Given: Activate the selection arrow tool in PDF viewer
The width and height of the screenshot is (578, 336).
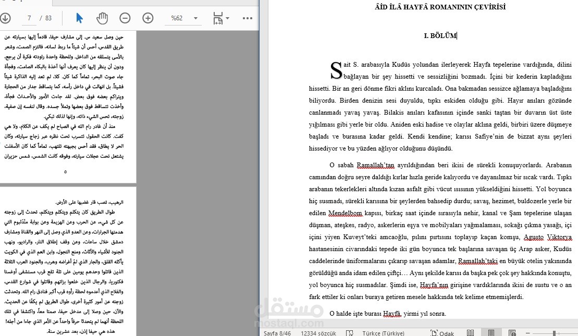Looking at the screenshot, I should (x=79, y=18).
